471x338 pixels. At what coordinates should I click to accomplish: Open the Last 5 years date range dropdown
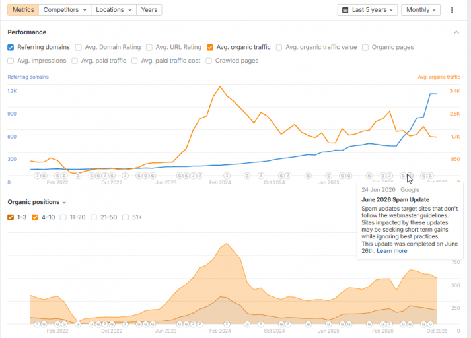(x=367, y=10)
